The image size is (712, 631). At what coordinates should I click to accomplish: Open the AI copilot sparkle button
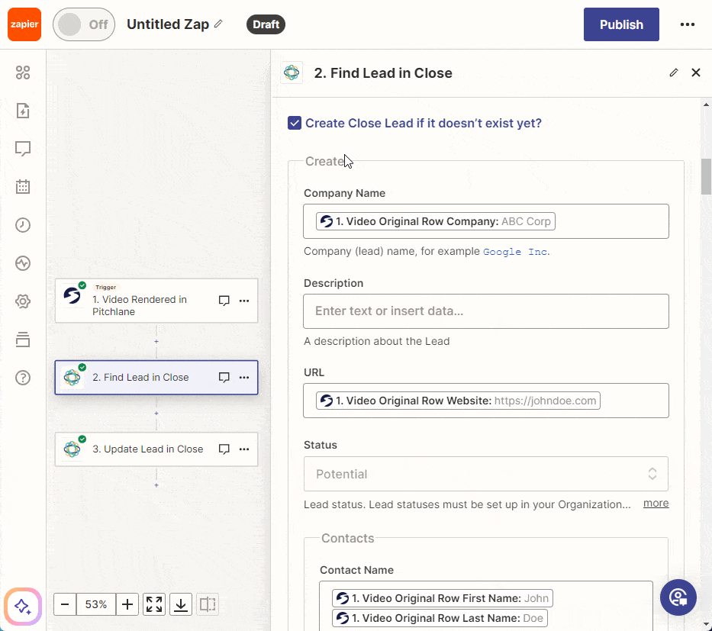[23, 606]
